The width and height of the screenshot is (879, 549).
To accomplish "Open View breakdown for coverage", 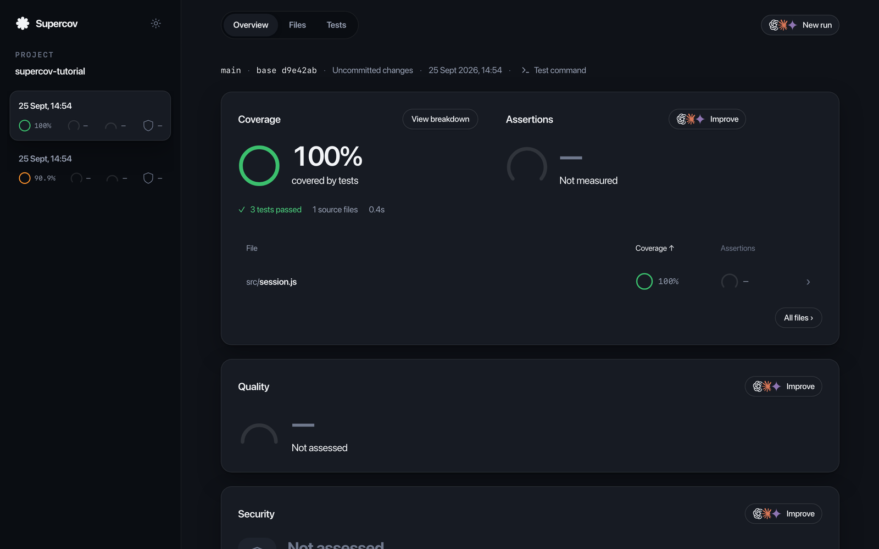I will pos(440,119).
